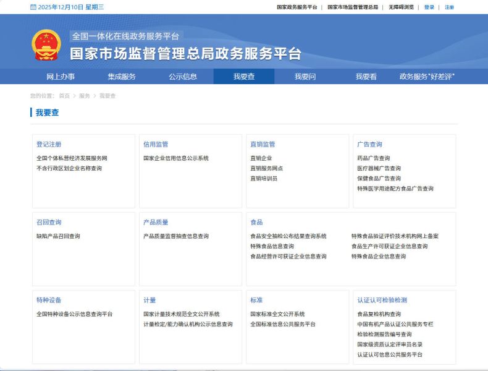The image size is (488, 371).
Task: Go to 首页 in breadcrumb
Action: [x=64, y=96]
